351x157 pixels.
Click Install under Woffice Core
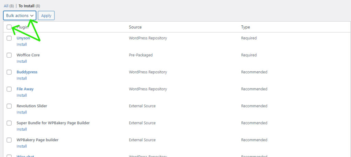pyautogui.click(x=22, y=61)
